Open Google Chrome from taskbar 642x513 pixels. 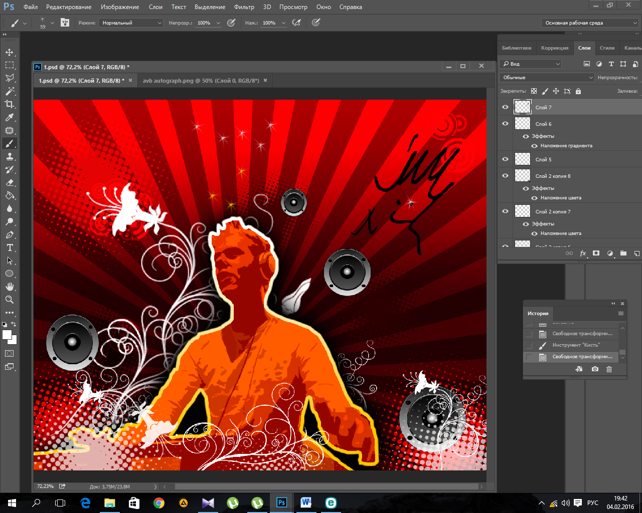[158, 503]
